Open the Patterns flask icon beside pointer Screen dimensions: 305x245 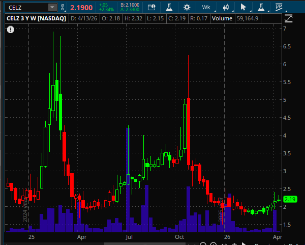pyautogui.click(x=261, y=8)
